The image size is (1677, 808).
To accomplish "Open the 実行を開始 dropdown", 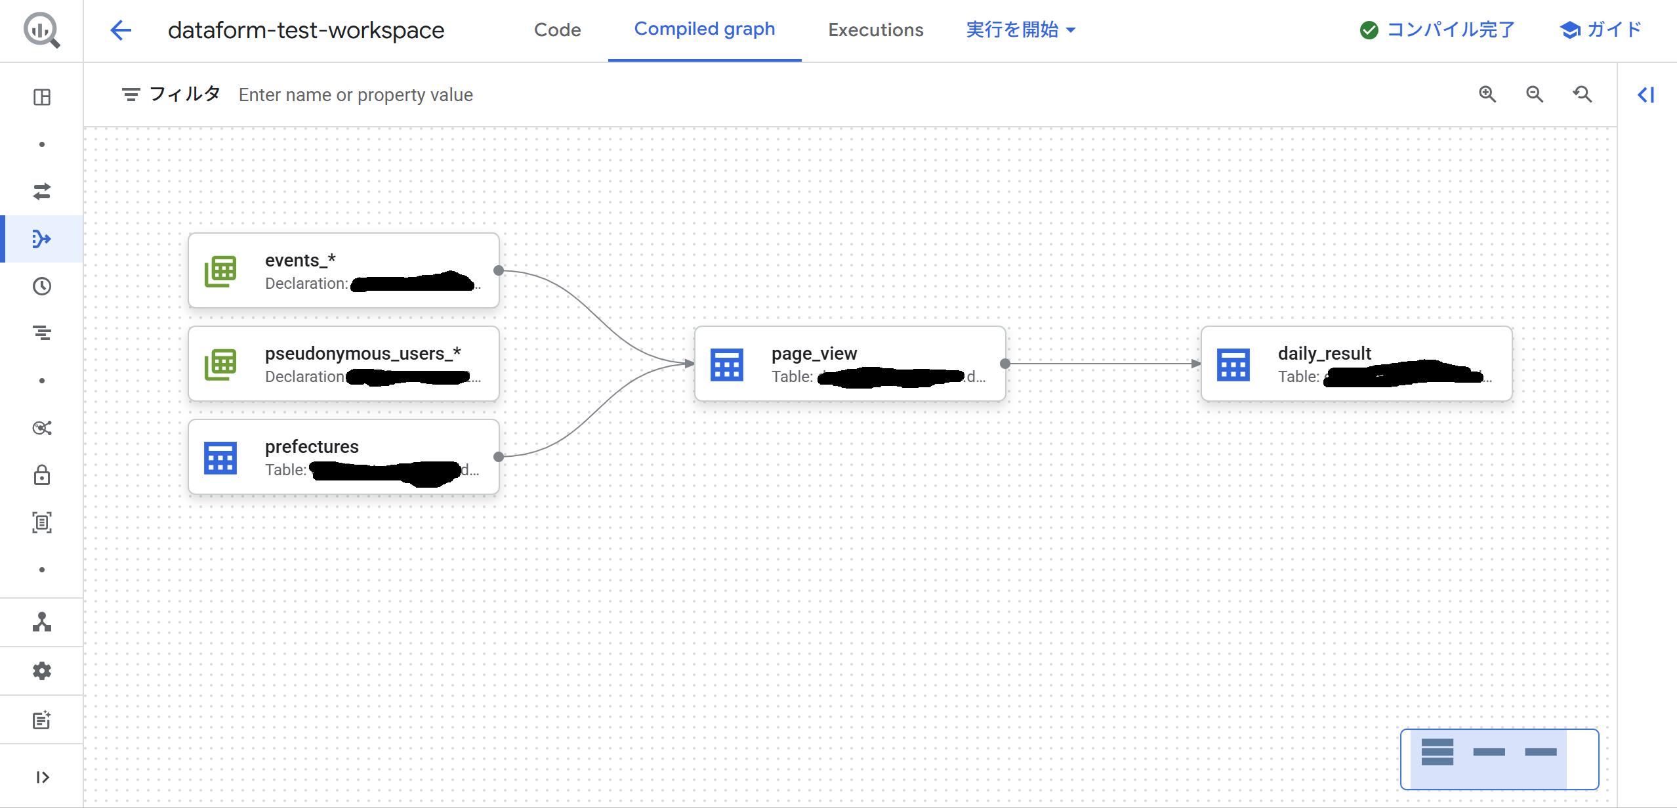I will [1020, 30].
